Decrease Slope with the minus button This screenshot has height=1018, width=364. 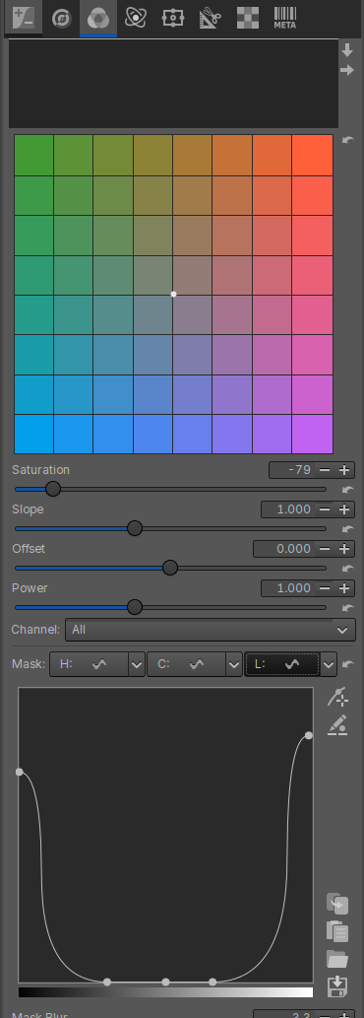(326, 509)
